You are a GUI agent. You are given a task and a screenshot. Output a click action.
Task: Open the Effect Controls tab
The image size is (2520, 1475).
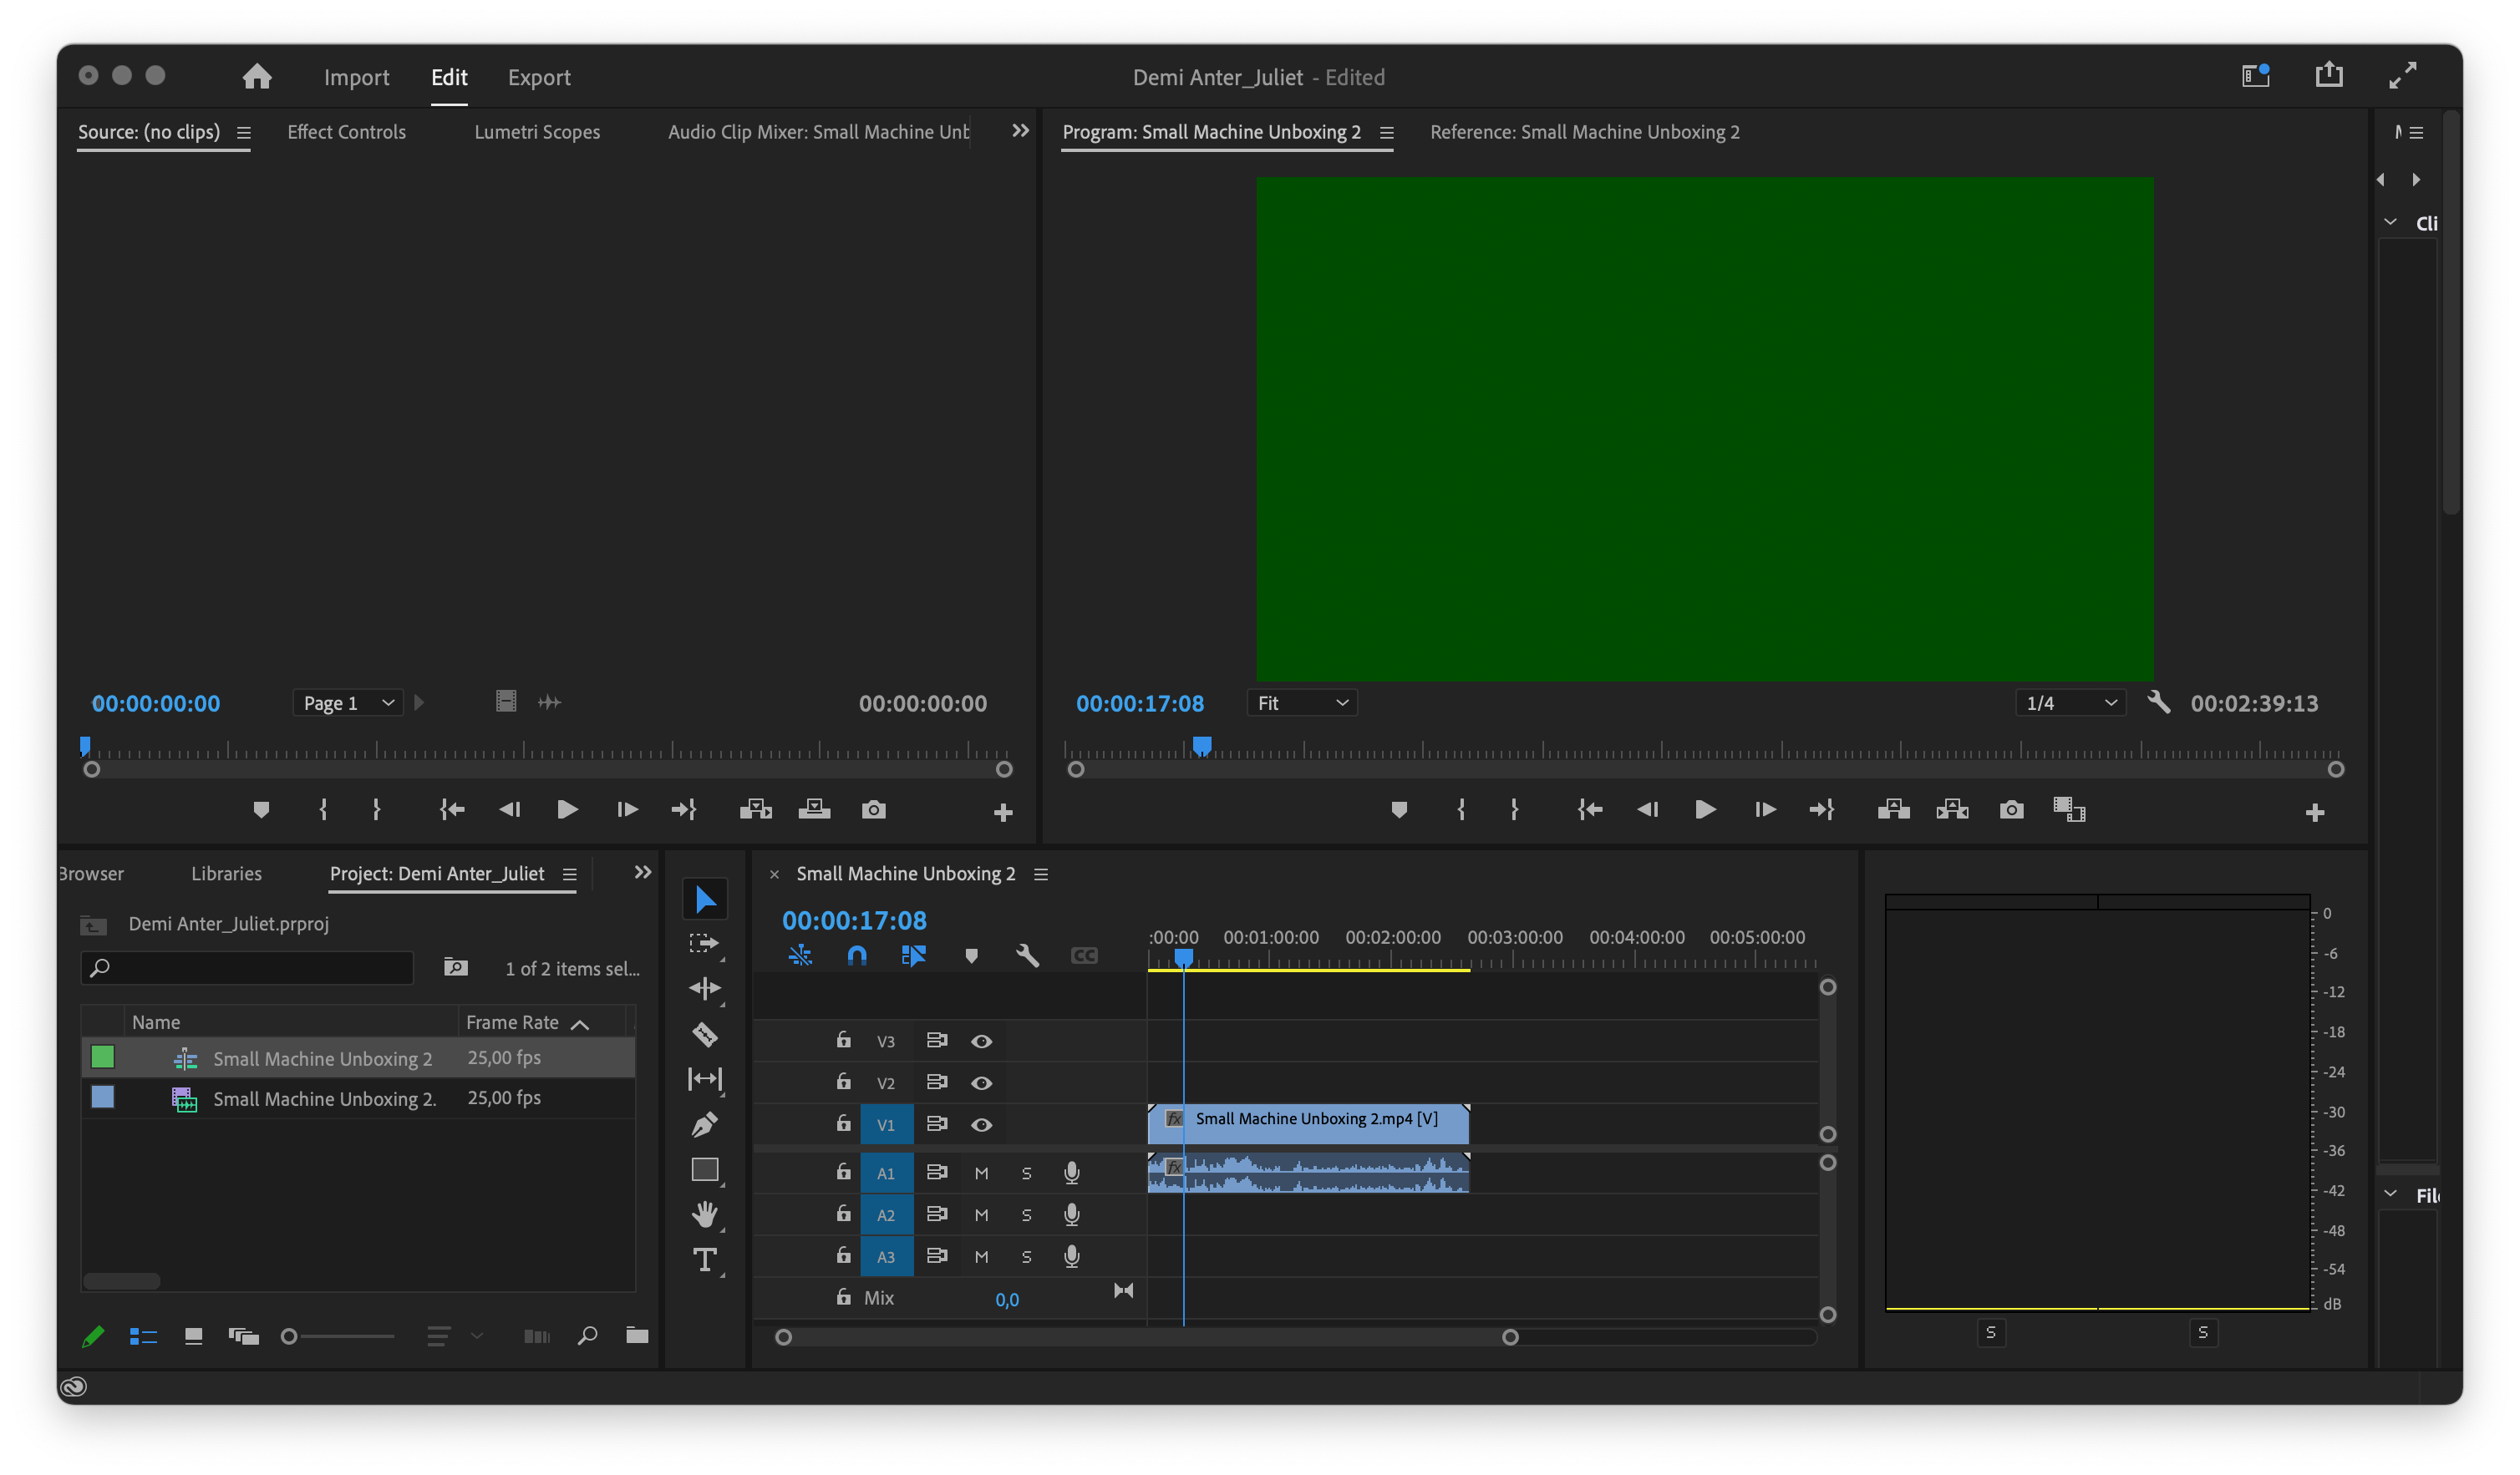(x=346, y=132)
